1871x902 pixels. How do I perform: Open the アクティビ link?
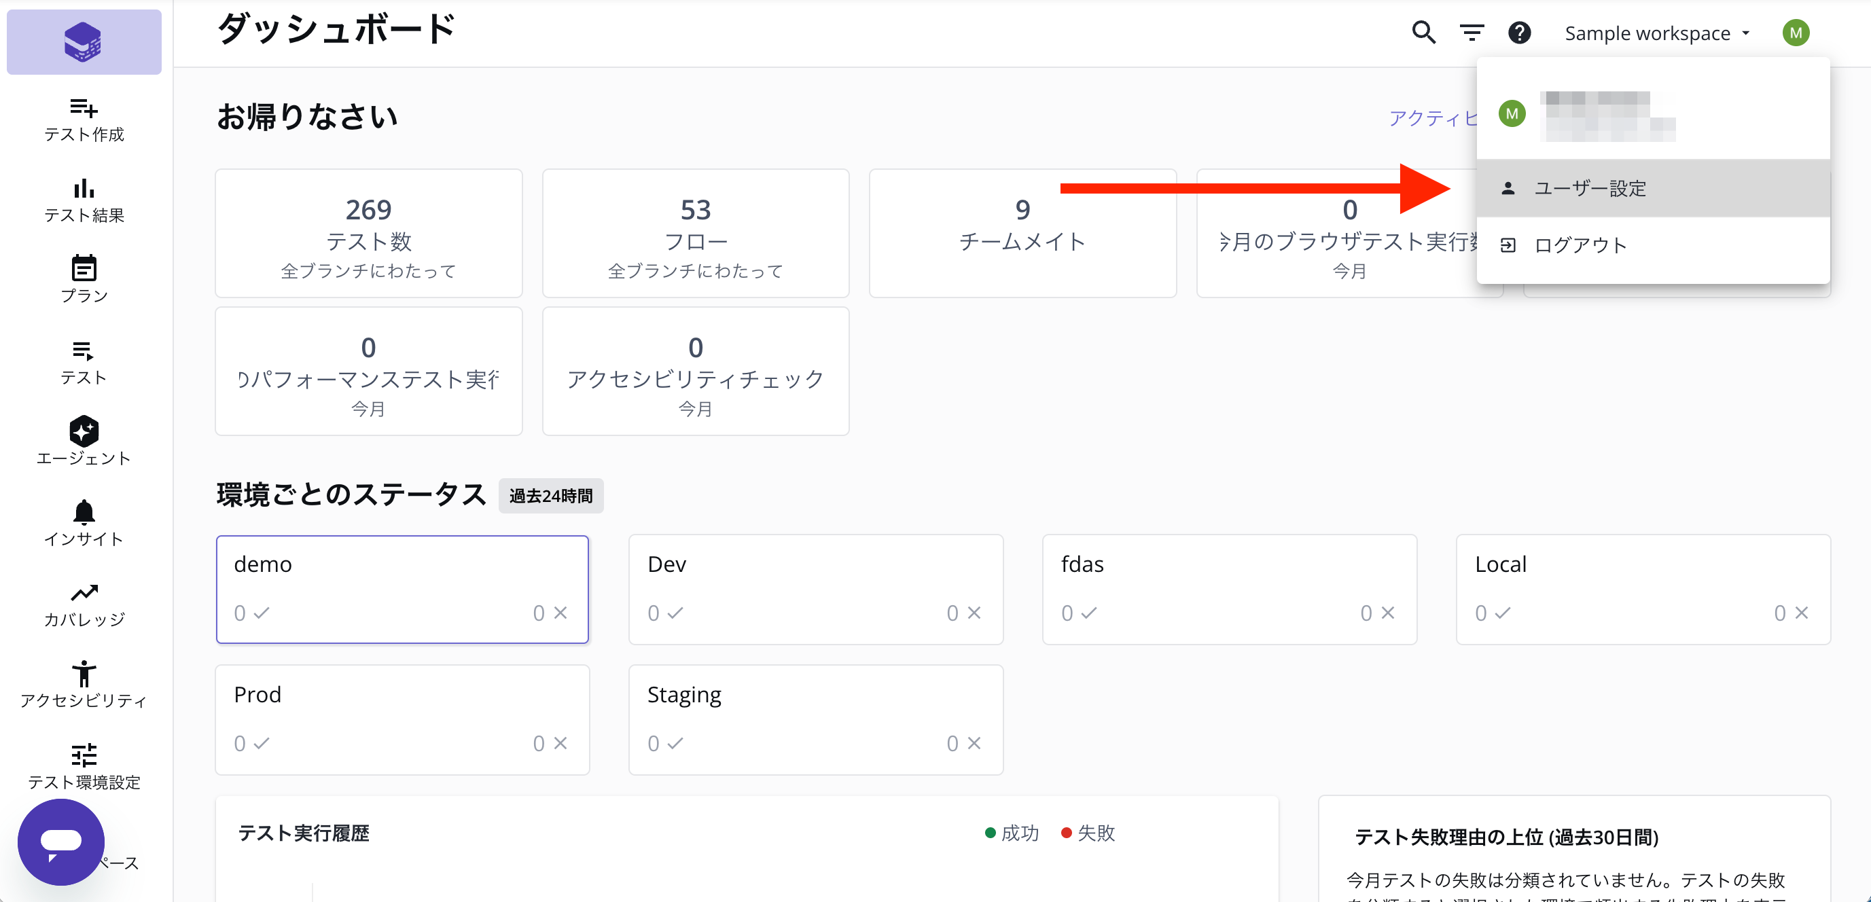[x=1432, y=118]
